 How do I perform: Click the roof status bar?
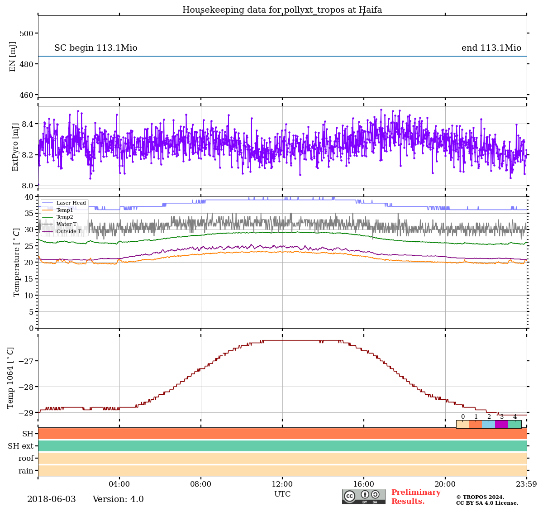click(x=282, y=458)
